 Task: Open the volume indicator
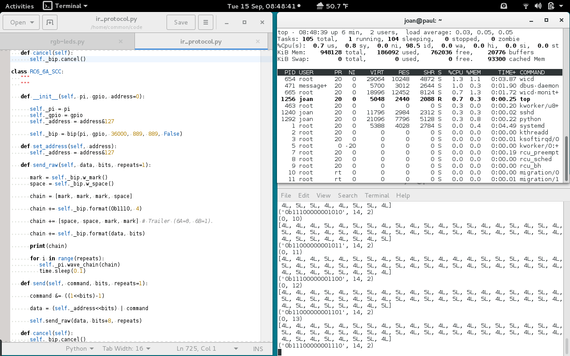538,6
